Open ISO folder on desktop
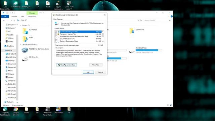Screen dimensions: 215x121 [x=37, y=111]
